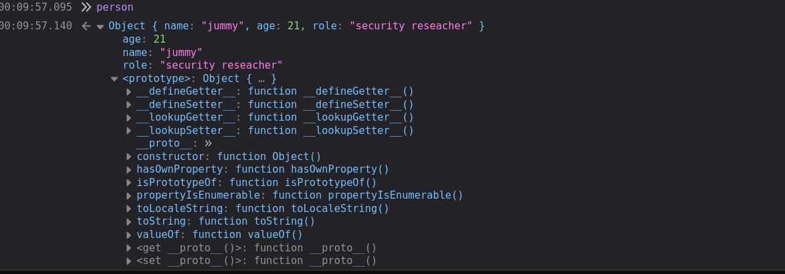The height and width of the screenshot is (274, 785).
Task: Expand the toLocaleString function arrow
Action: tap(128, 209)
